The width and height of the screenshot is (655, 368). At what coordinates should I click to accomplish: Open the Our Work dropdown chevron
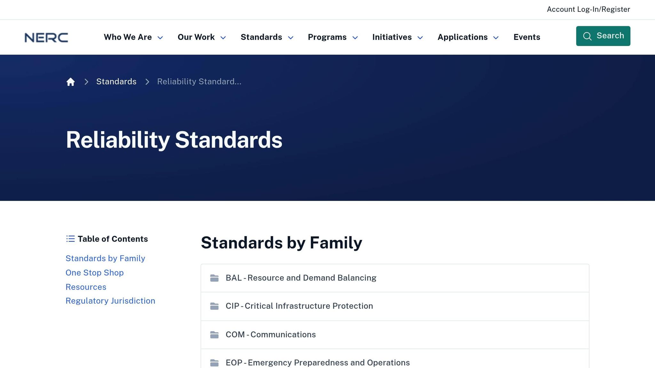(223, 38)
